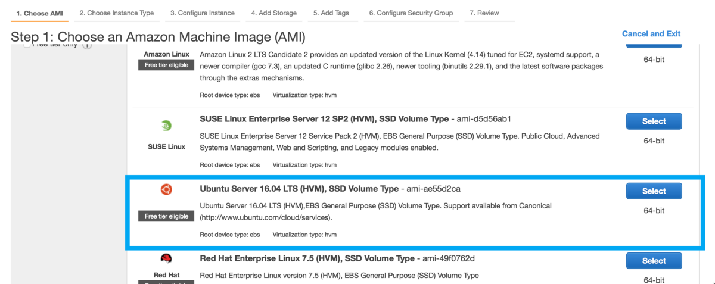Click the Ubuntu logo icon
This screenshot has height=284, width=715.
(x=166, y=189)
